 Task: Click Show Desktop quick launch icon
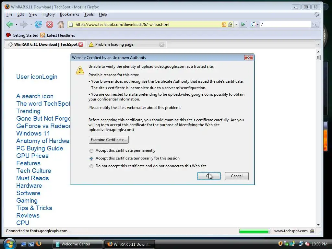tap(23, 244)
